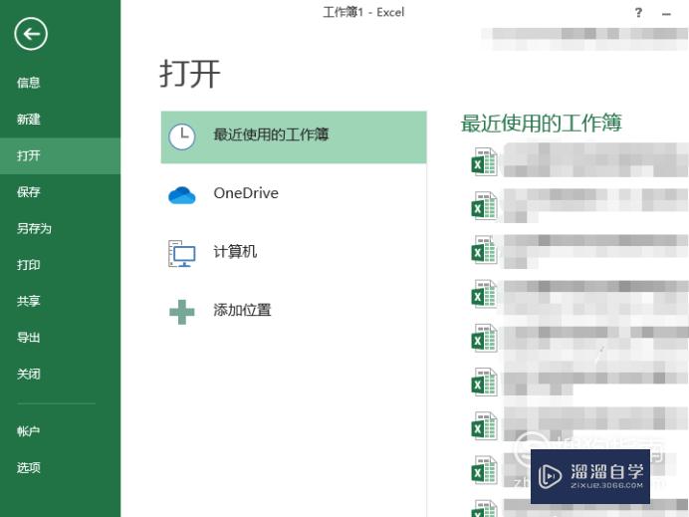Image resolution: width=689 pixels, height=517 pixels.
Task: Select 打开 in the green sidebar
Action: click(29, 155)
